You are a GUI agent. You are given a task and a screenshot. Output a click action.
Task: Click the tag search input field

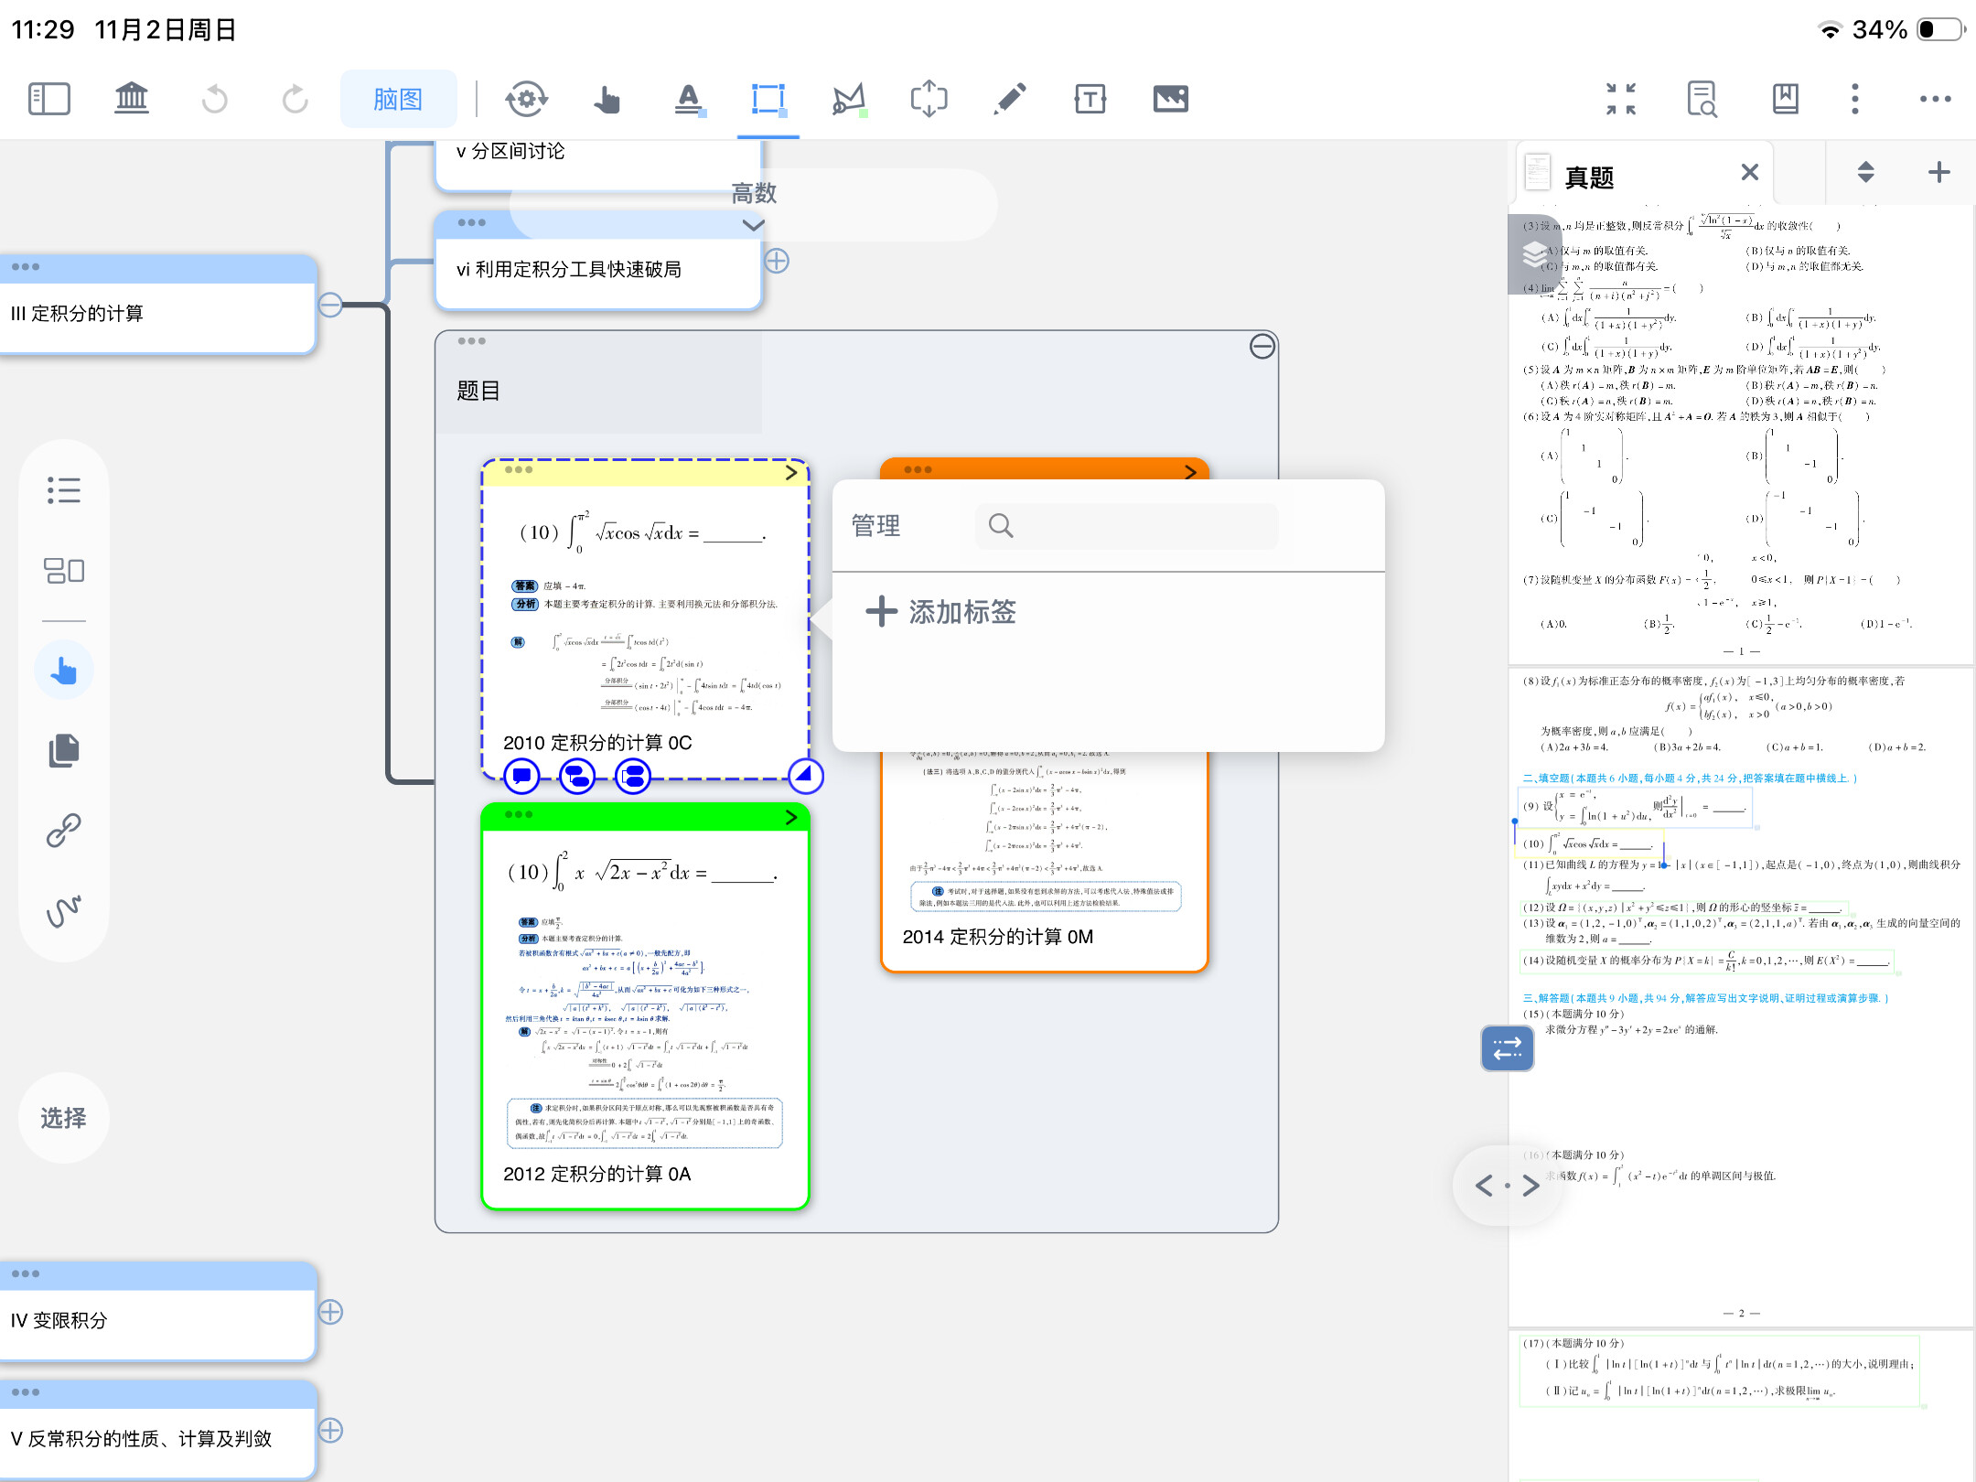[x=1127, y=526]
